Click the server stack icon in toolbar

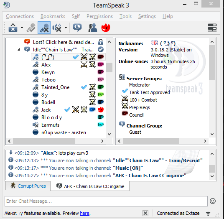[x=212, y=28]
